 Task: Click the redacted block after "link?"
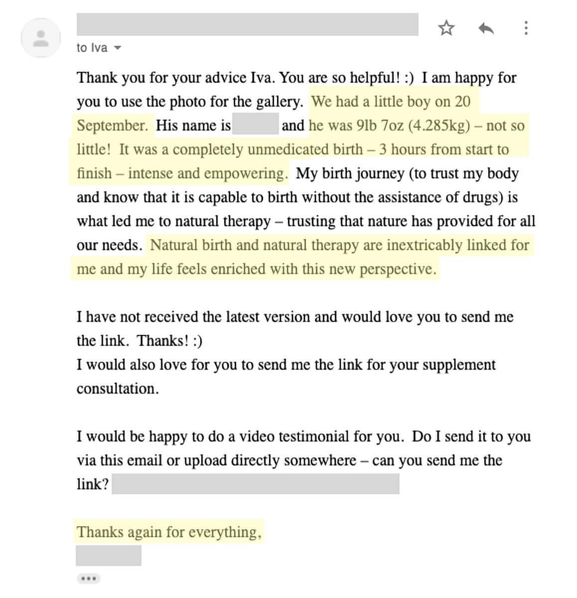(x=256, y=484)
